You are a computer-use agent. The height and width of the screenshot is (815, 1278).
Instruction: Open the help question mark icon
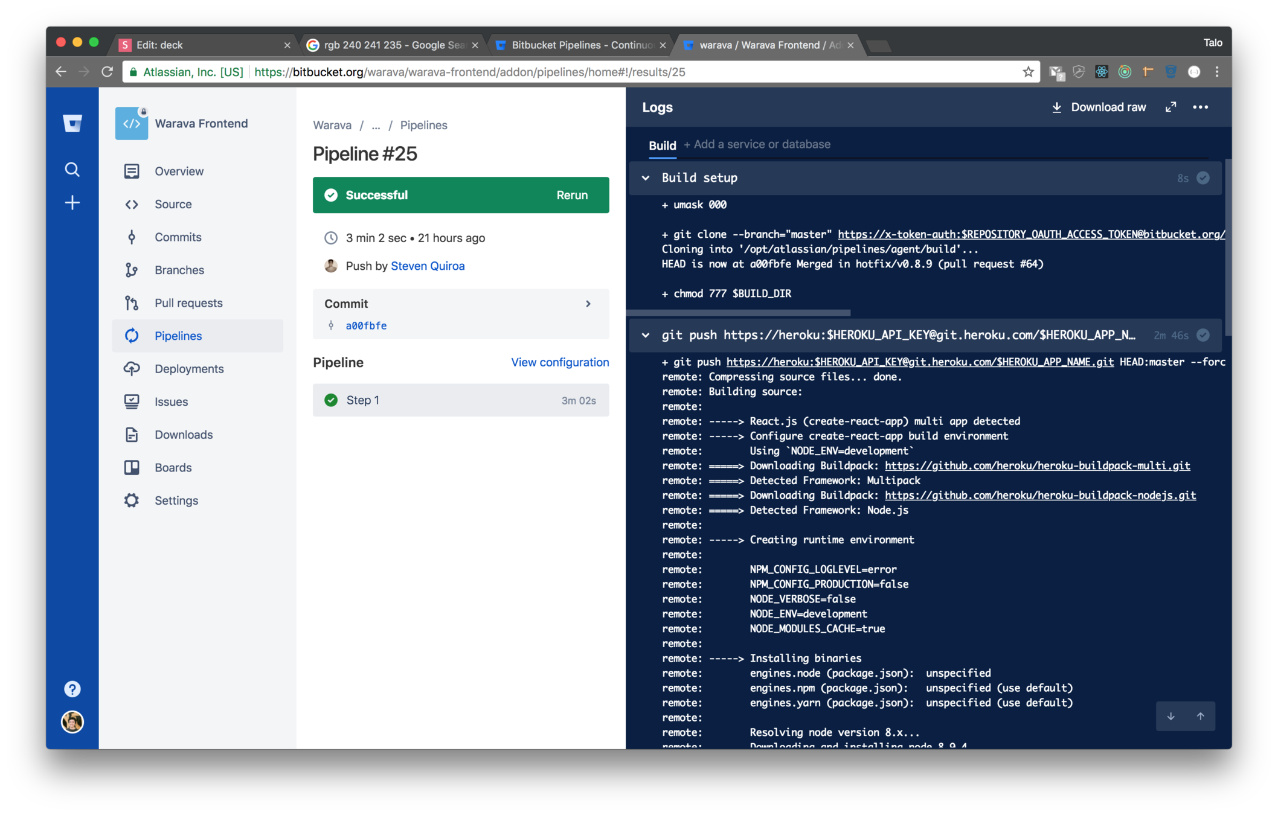coord(72,689)
